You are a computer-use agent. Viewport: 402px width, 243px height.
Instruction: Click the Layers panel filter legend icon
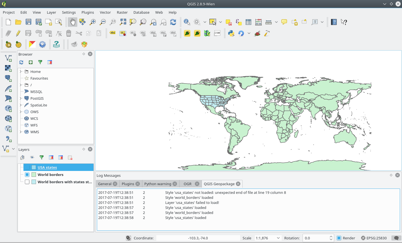[42, 158]
